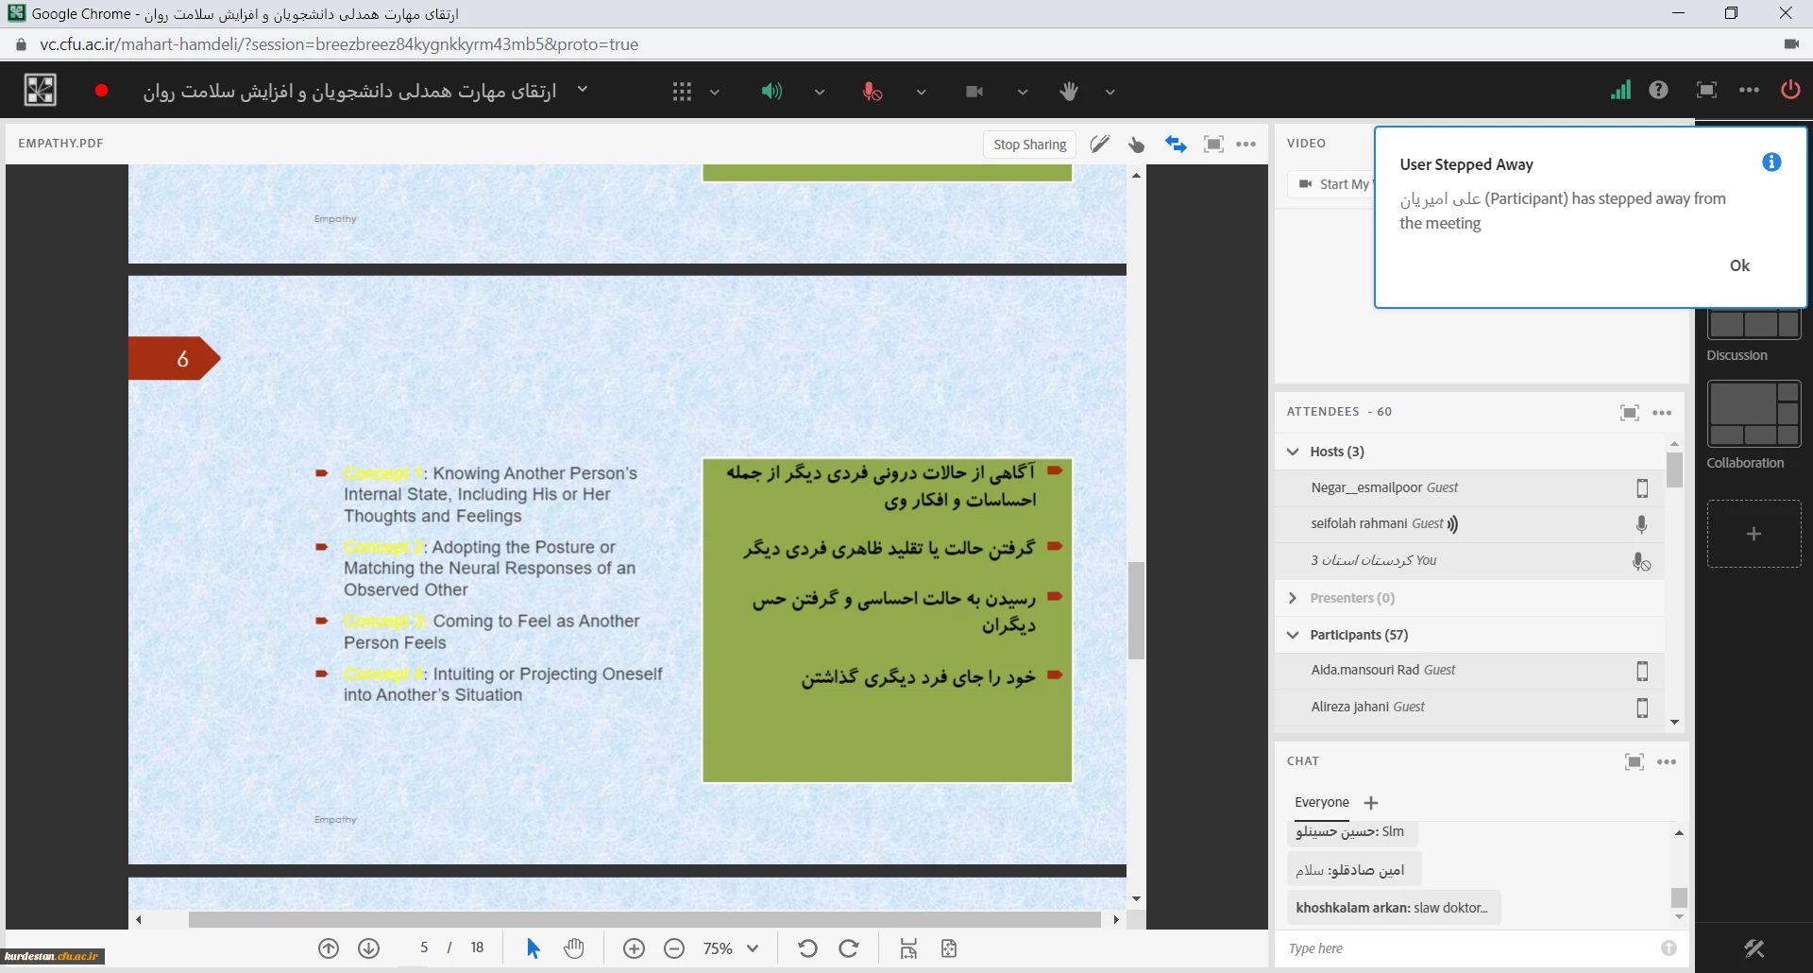
Task: Go to the next PDF page
Action: (x=369, y=948)
